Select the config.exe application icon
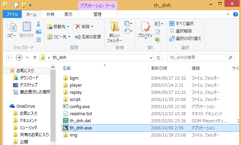 tap(66, 106)
